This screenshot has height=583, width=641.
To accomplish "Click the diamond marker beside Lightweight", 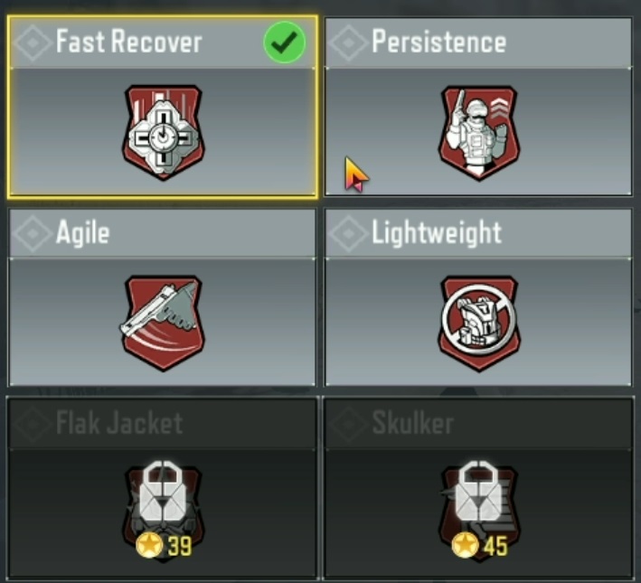I will tap(348, 233).
